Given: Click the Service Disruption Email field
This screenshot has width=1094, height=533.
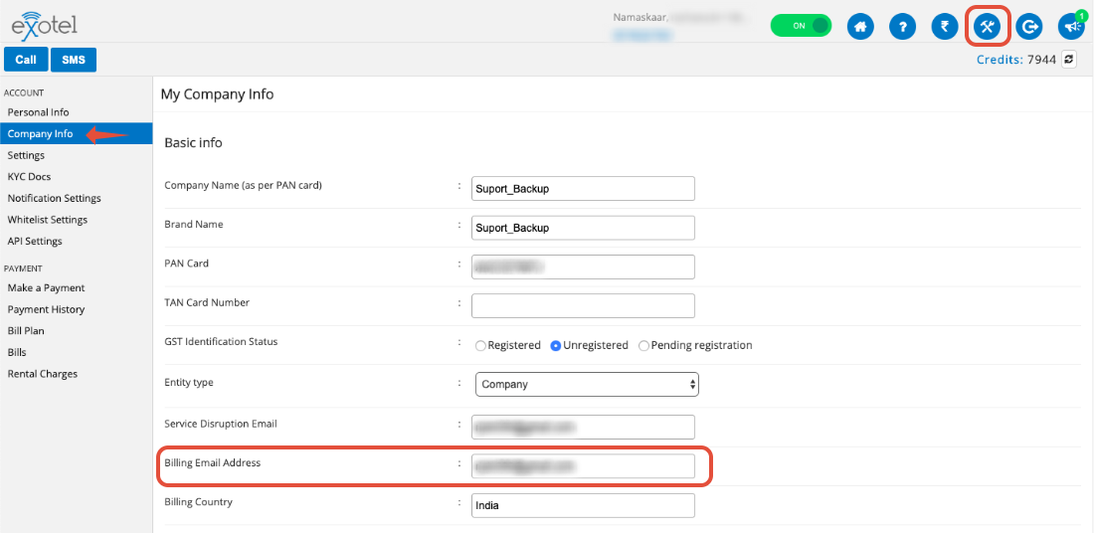Looking at the screenshot, I should (x=583, y=427).
